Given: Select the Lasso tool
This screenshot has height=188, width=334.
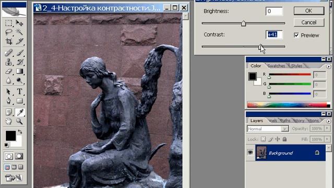Looking at the screenshot, I should pyautogui.click(x=9, y=32).
